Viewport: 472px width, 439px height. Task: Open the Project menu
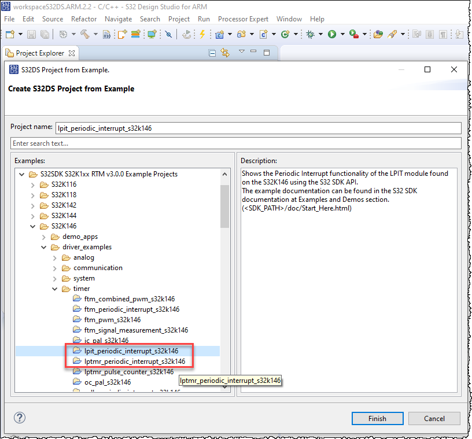click(x=179, y=19)
